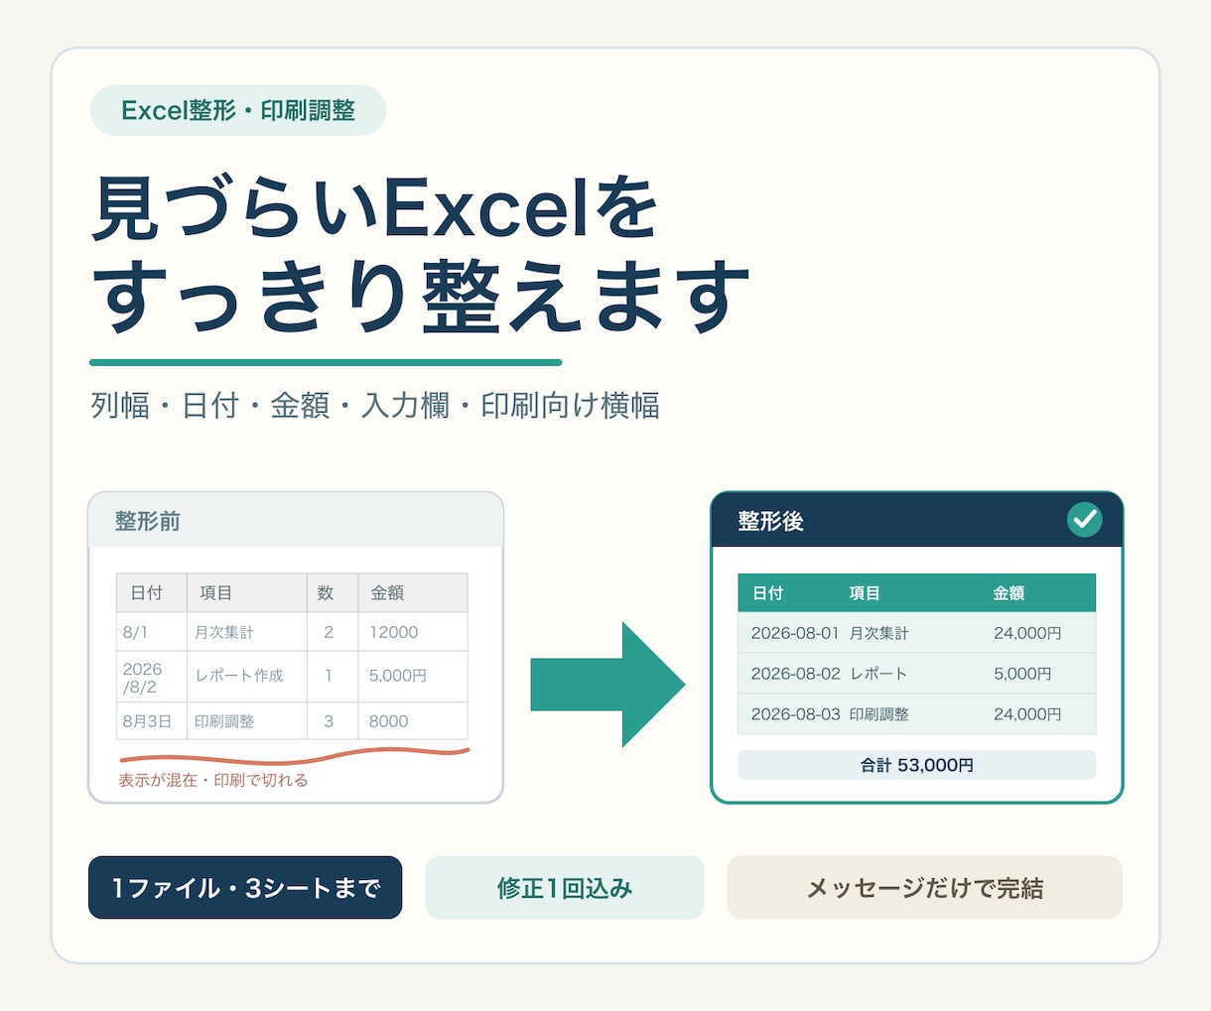Viewport: 1211px width, 1011px height.
Task: Click the 印刷調整 cell in the 2026-08-03 row
Action: 878,714
